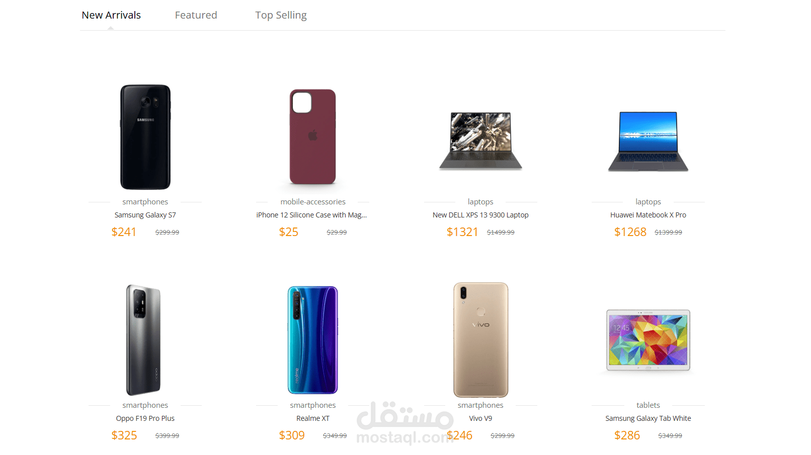Select the Top Selling tab
811x455 pixels.
click(281, 15)
